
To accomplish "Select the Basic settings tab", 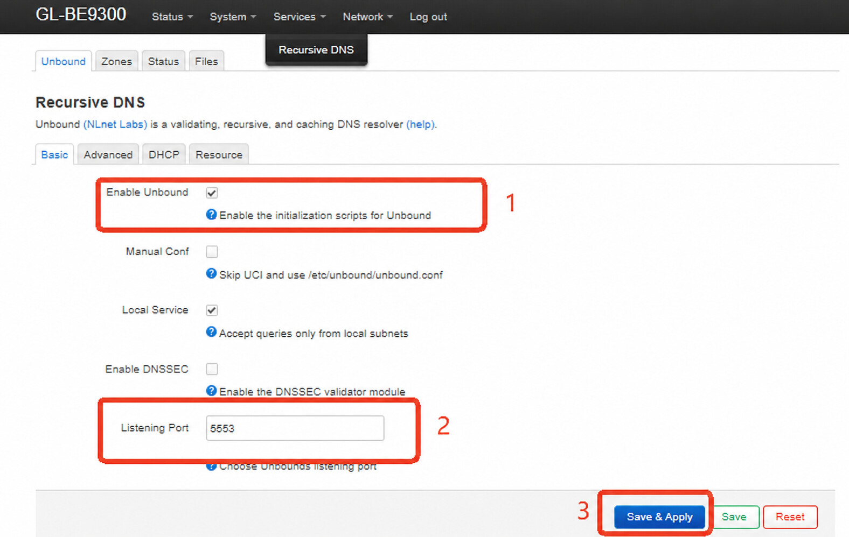I will [54, 154].
